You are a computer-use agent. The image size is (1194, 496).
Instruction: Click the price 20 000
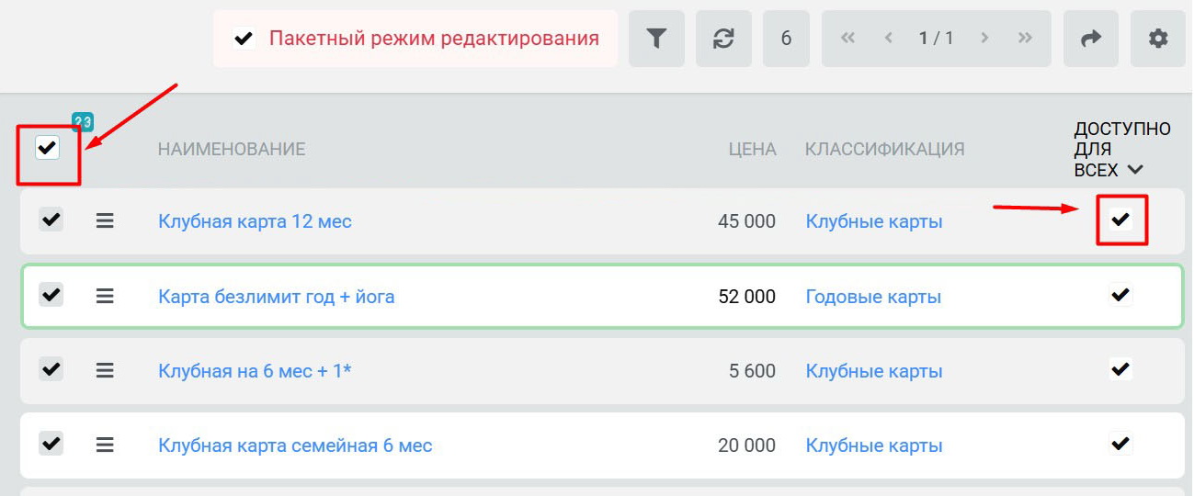point(746,445)
